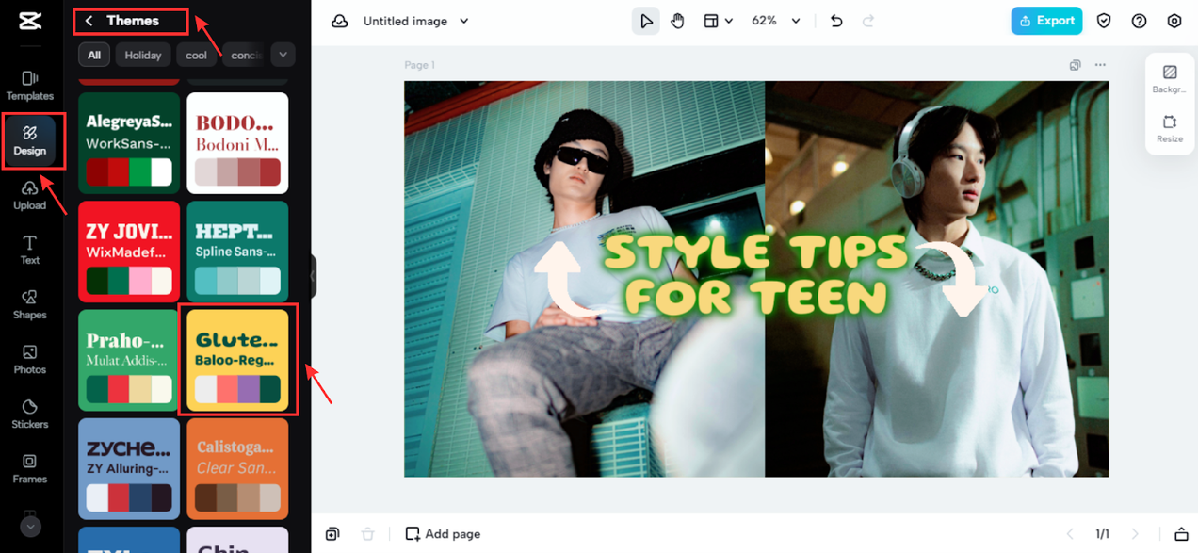
Task: Click the Untitled image project name
Action: click(x=403, y=21)
